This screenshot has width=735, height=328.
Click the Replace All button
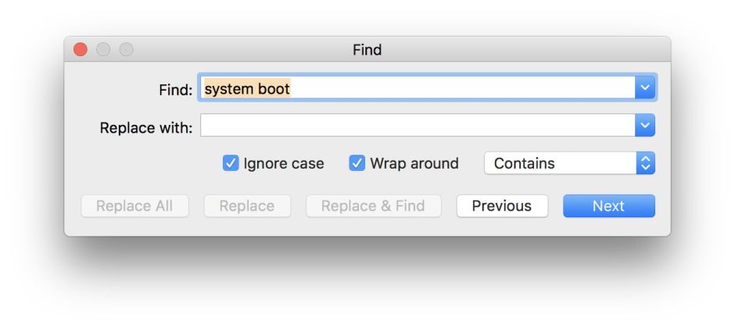134,206
